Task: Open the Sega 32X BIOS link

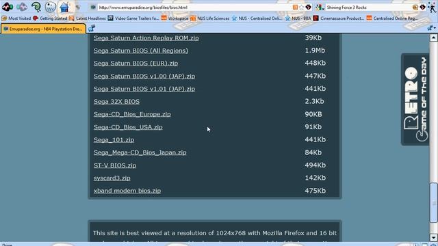Action: (116, 102)
